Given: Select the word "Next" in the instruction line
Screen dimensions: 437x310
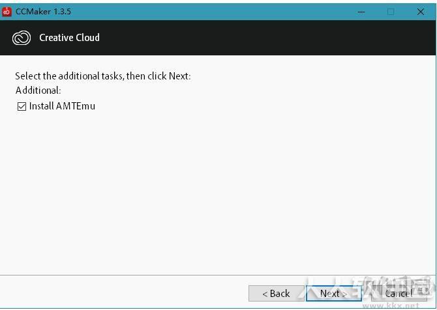Looking at the screenshot, I should [179, 76].
